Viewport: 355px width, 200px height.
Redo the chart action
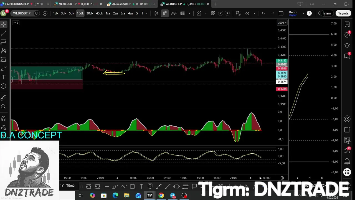[272, 13]
